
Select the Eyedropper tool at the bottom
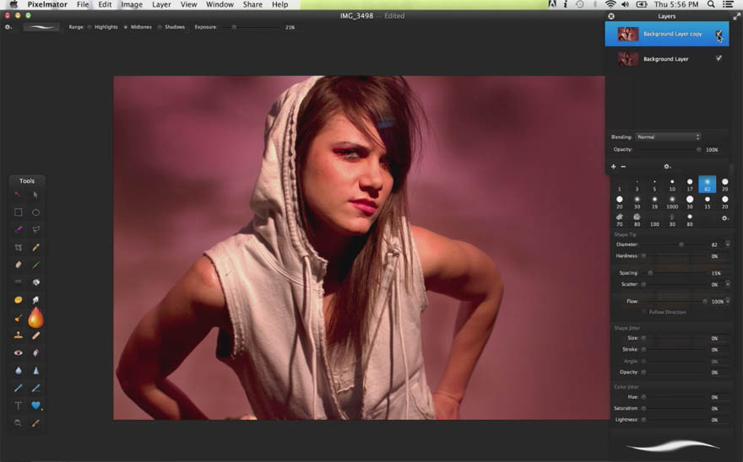pyautogui.click(x=35, y=422)
